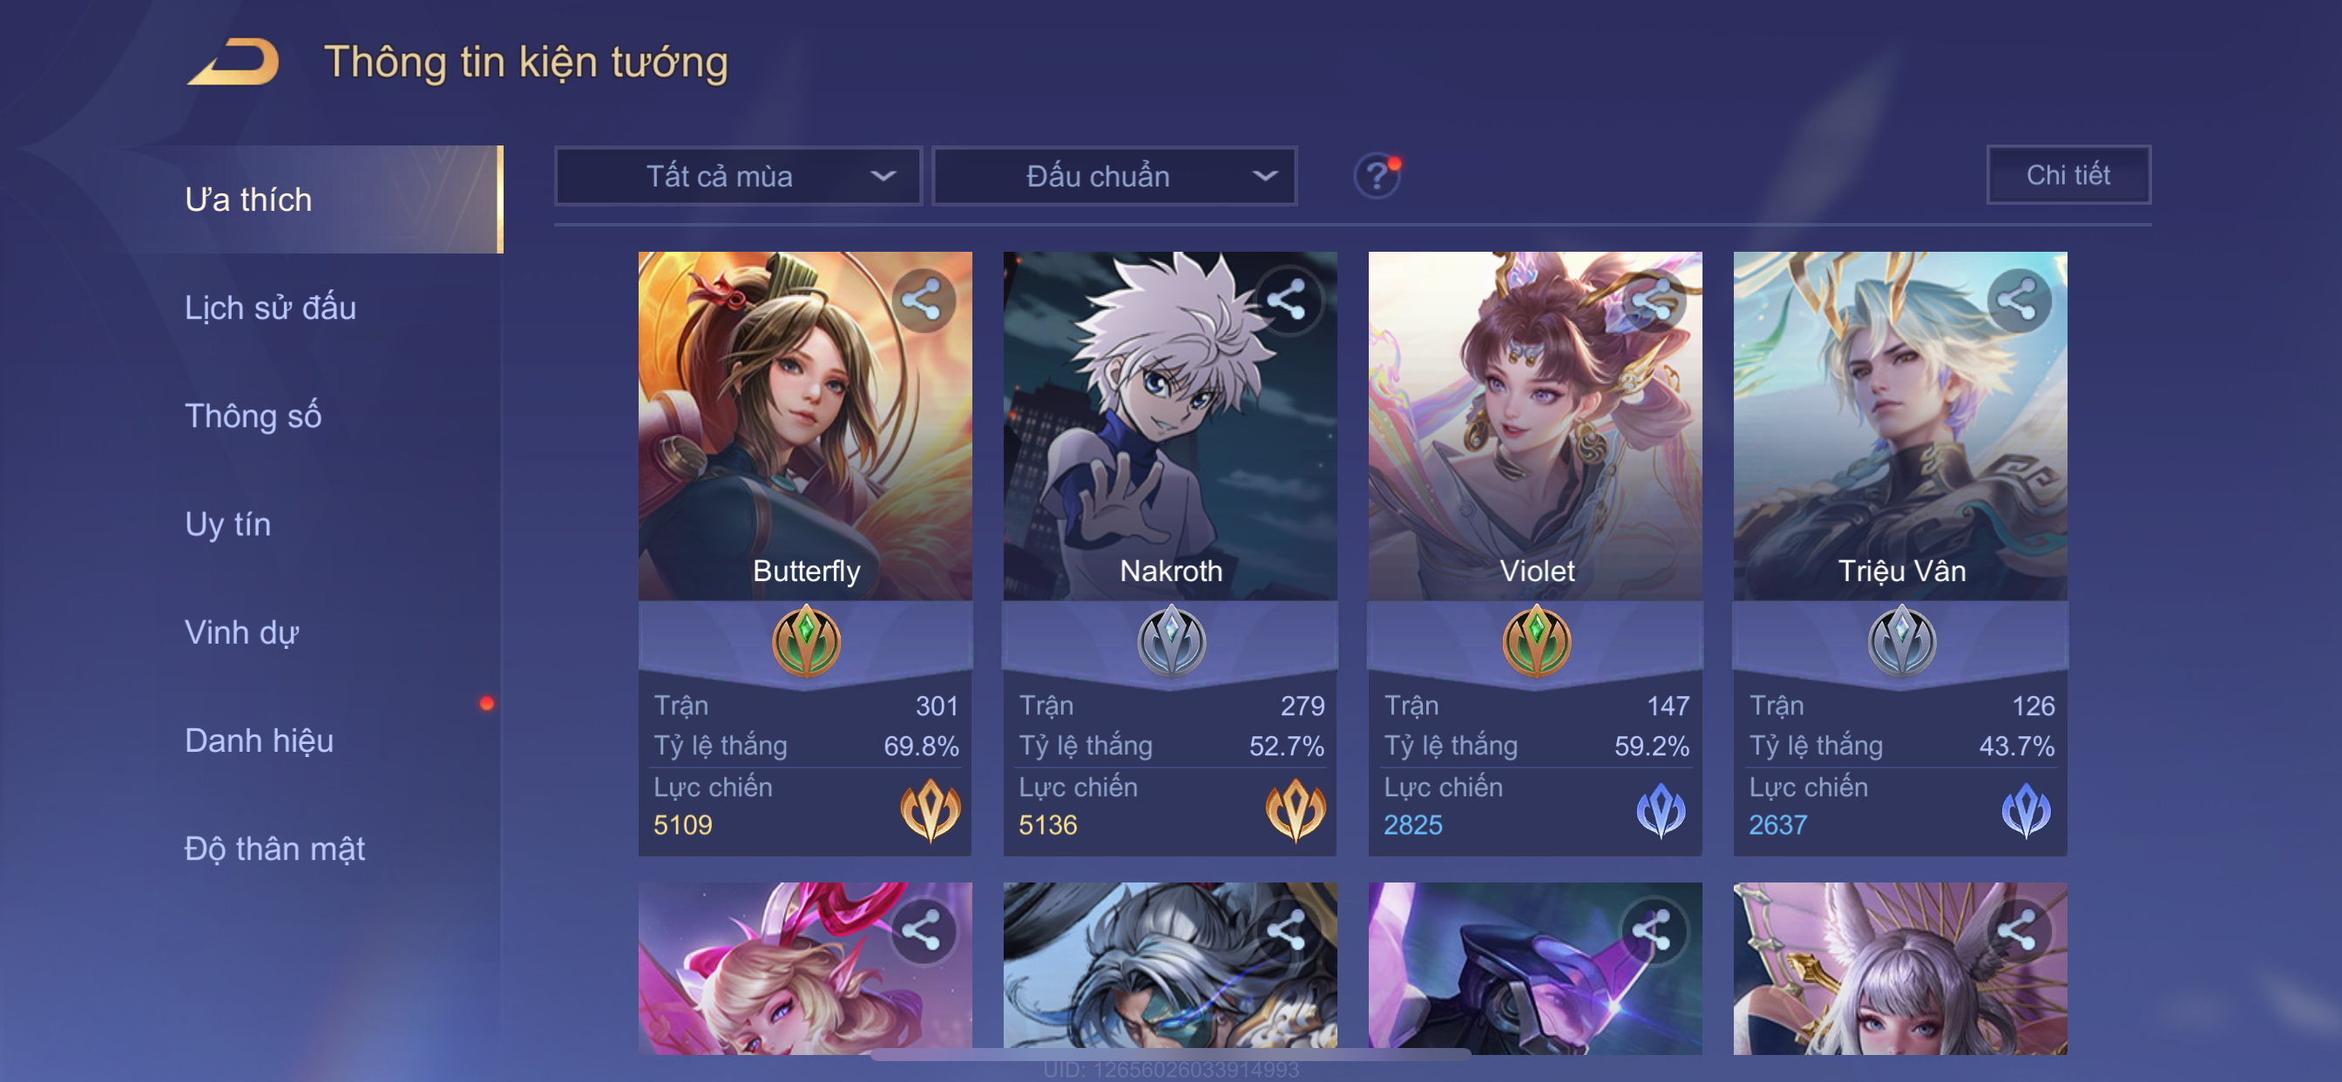Expand the Tất cả mùa season dropdown

click(x=738, y=175)
